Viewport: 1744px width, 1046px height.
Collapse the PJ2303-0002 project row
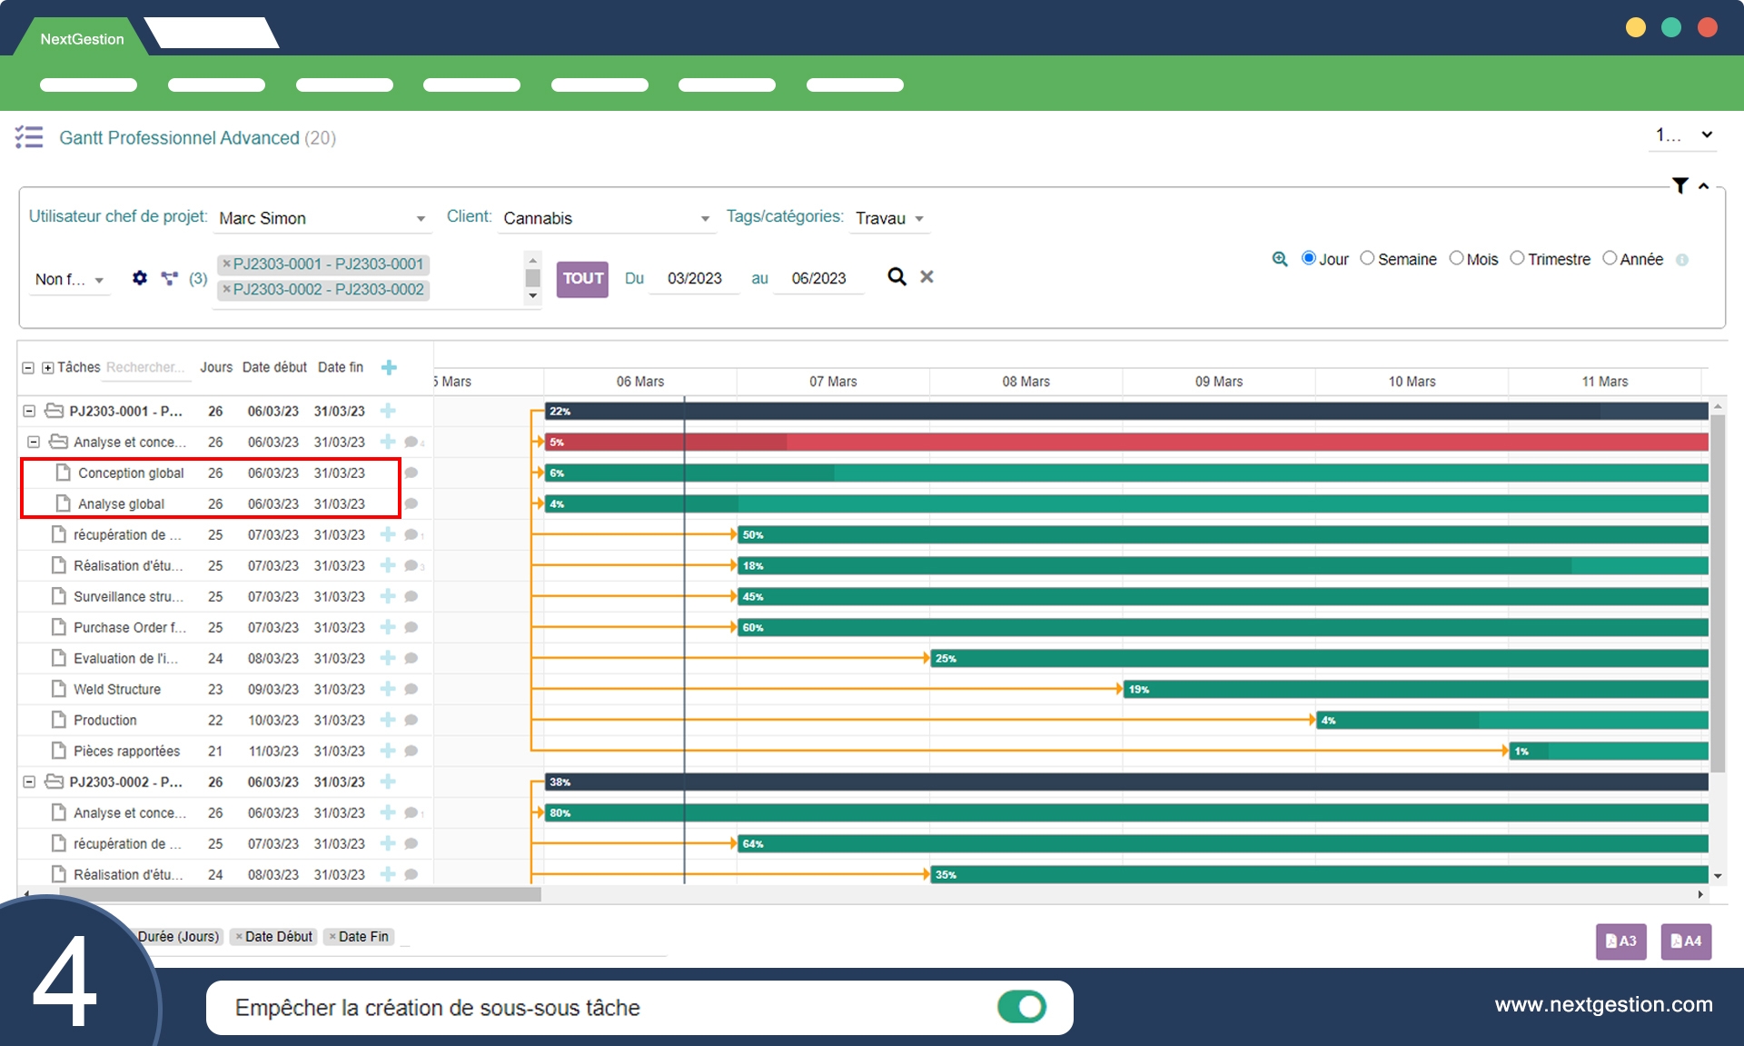coord(29,782)
